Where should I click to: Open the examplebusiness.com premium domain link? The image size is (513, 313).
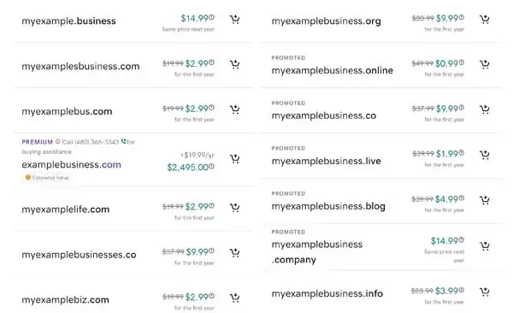coord(71,164)
